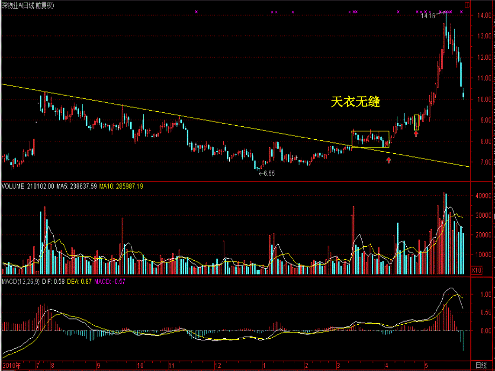Image resolution: width=495 pixels, height=371 pixels.
Task: Click the DEA: 0.87 value
Action: (79, 281)
